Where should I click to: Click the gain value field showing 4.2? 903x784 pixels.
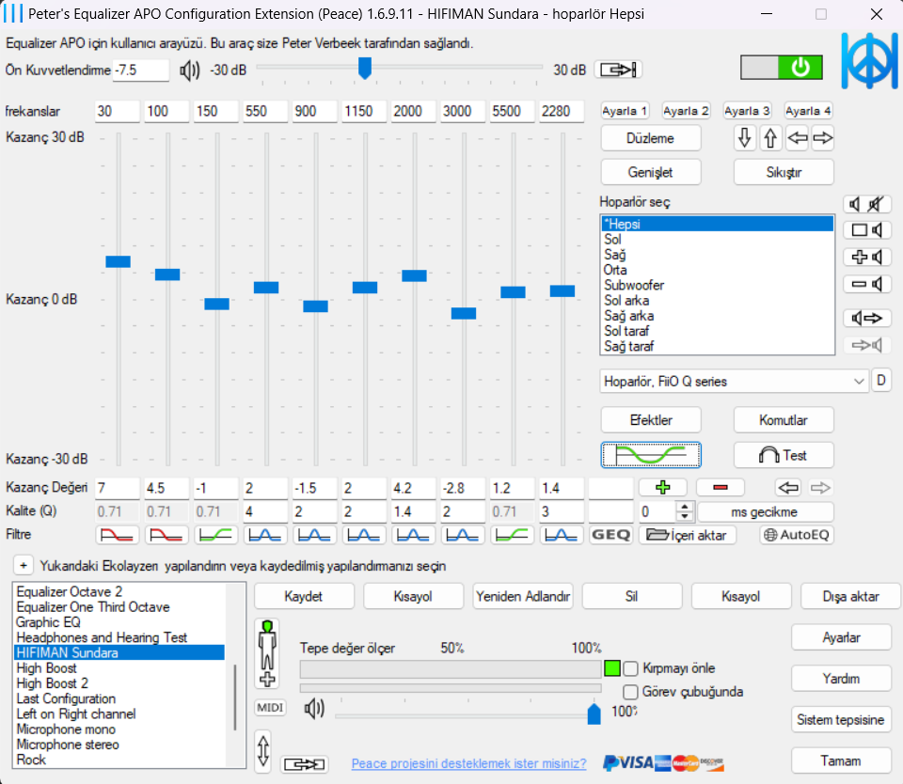[x=414, y=488]
